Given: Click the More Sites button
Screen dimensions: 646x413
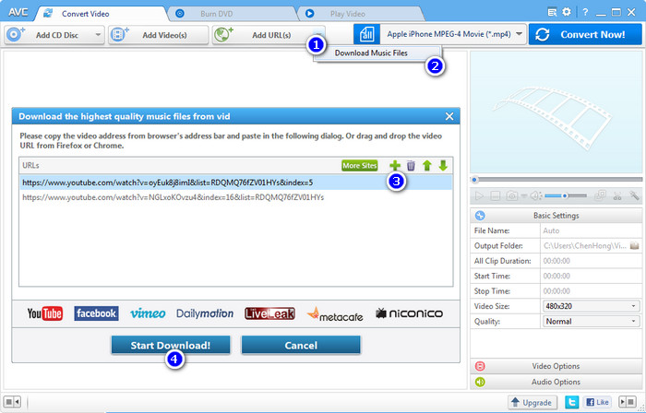Looking at the screenshot, I should 360,165.
